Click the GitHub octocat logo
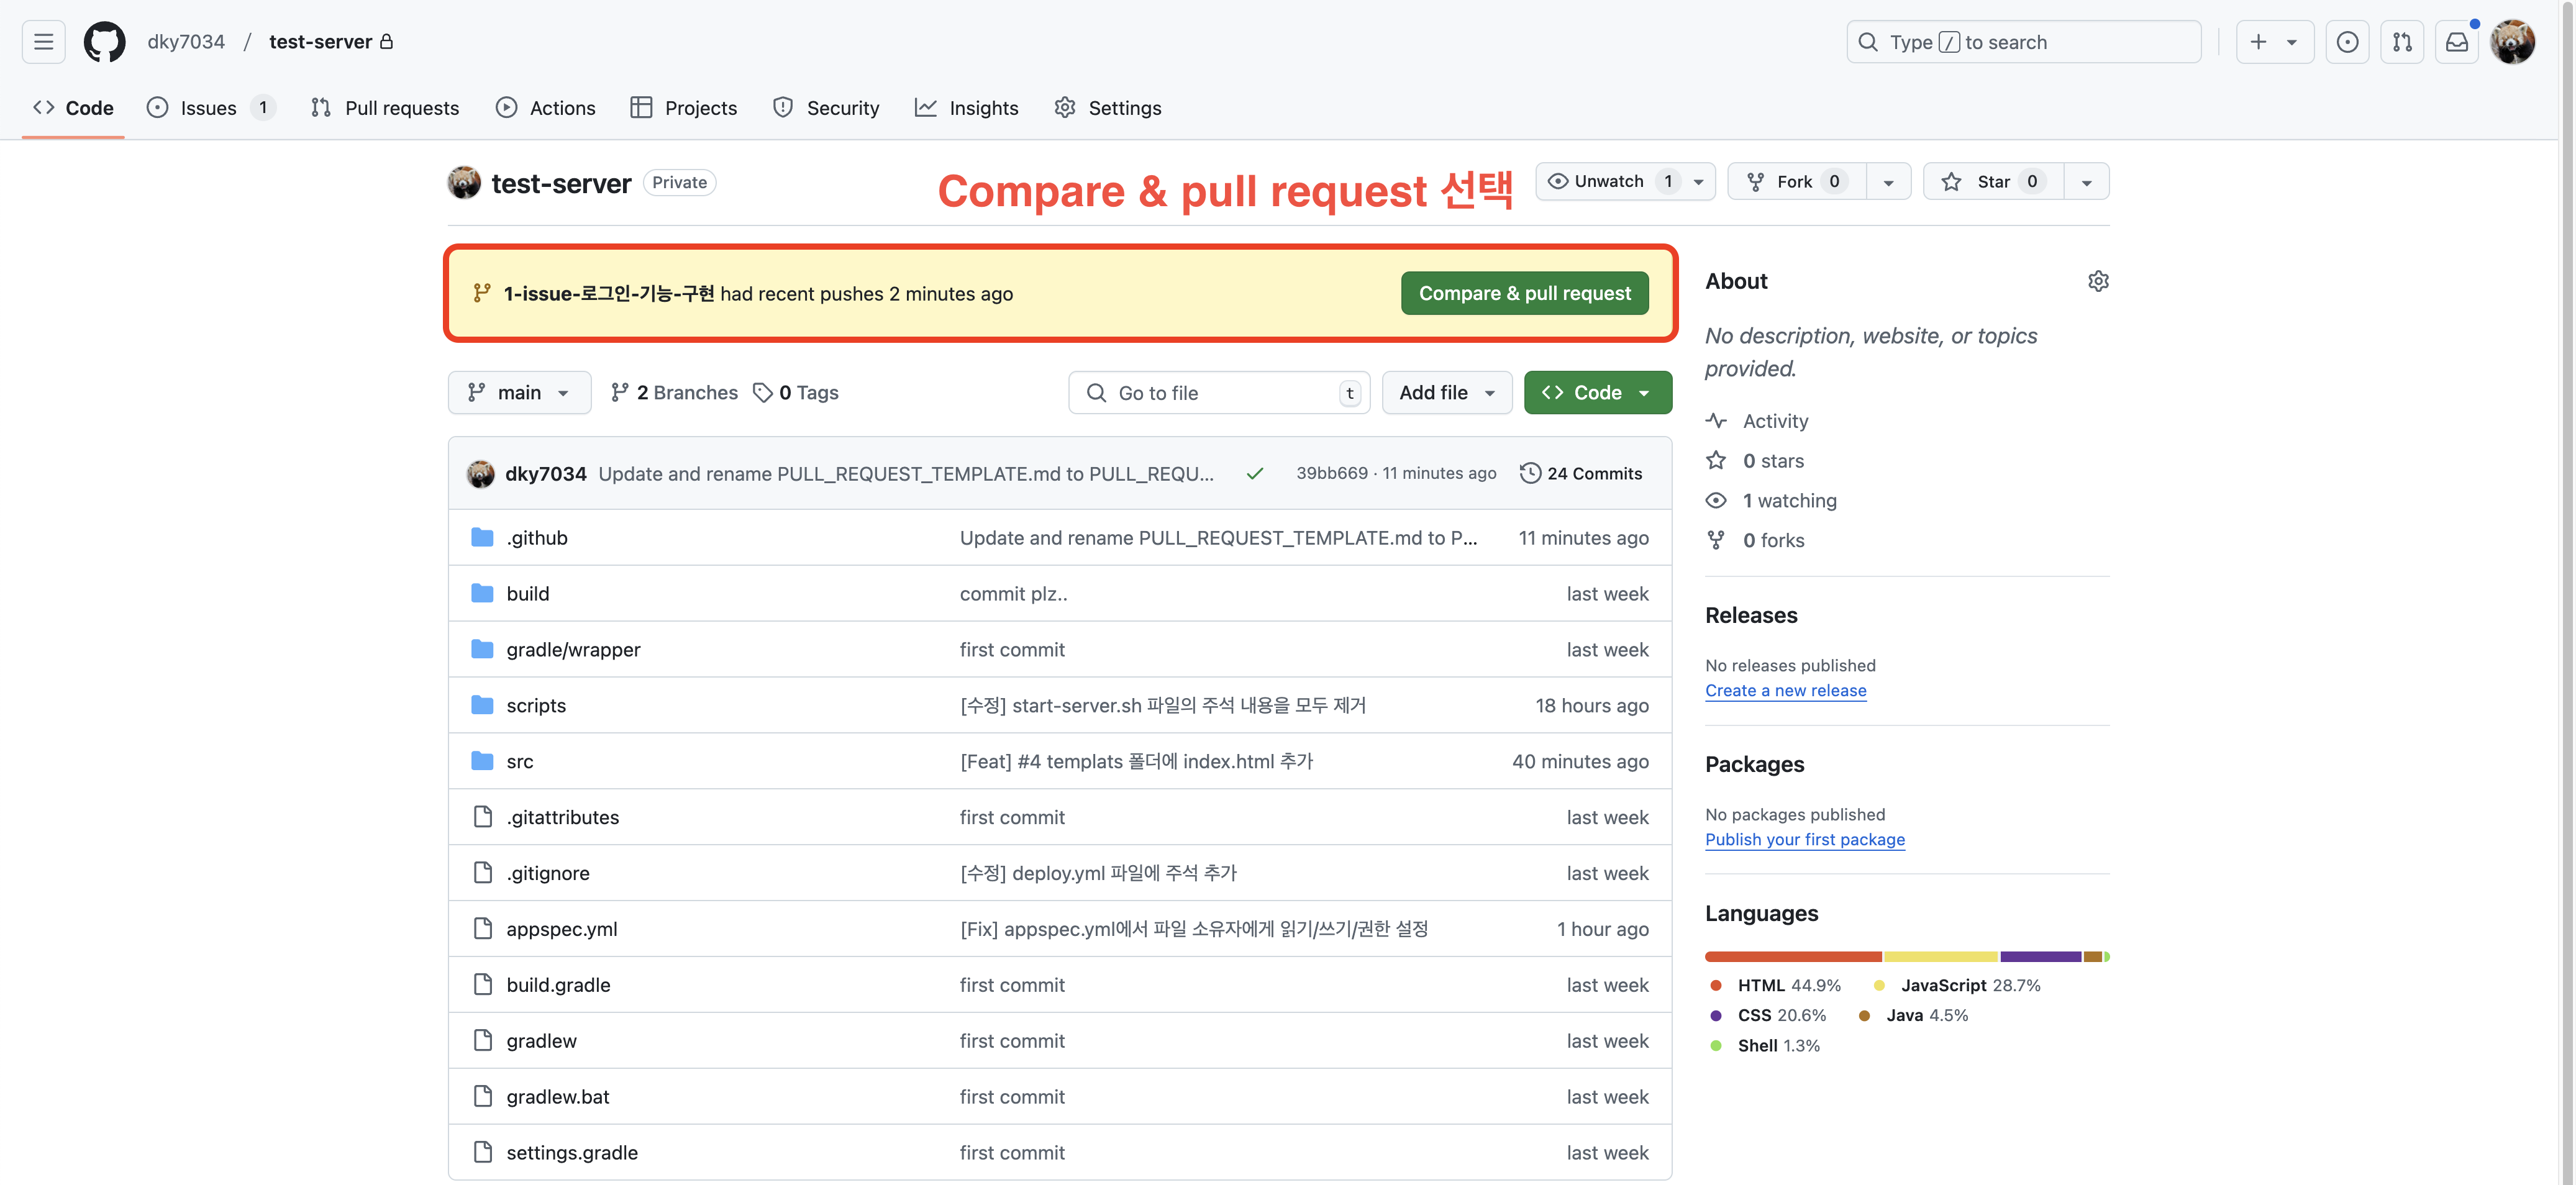Screen dimensions: 2576x1185 coord(104,42)
